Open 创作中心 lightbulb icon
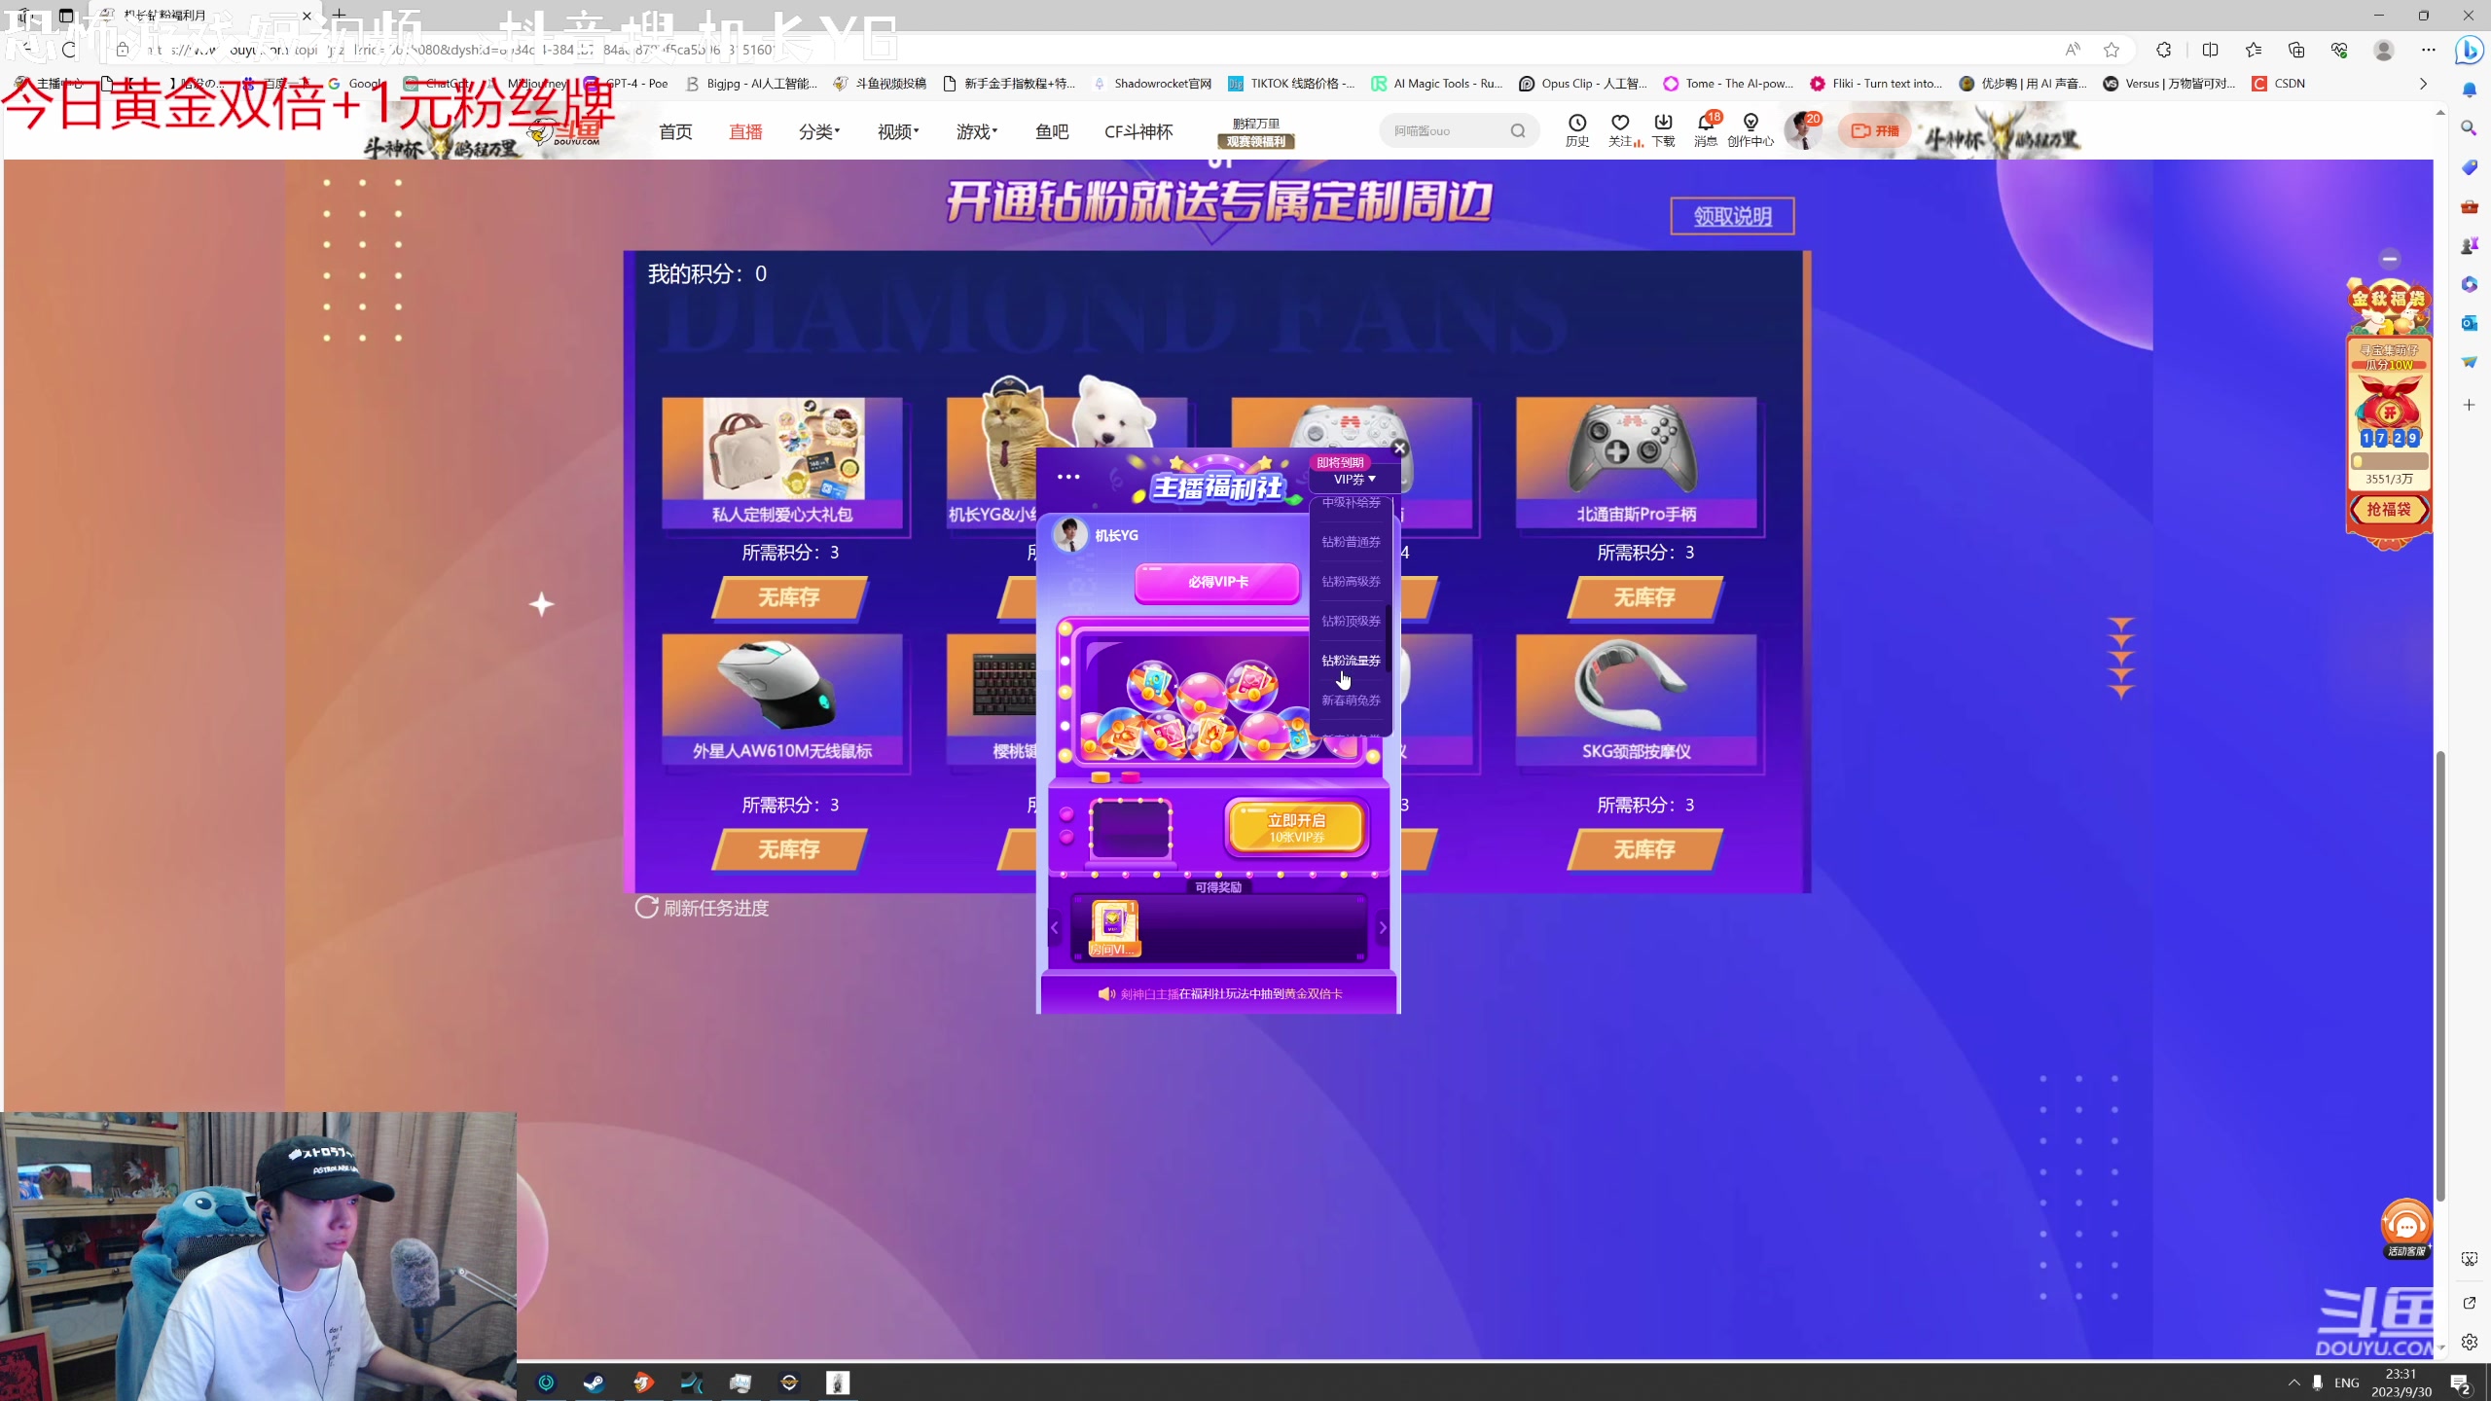The image size is (2491, 1401). [1751, 124]
